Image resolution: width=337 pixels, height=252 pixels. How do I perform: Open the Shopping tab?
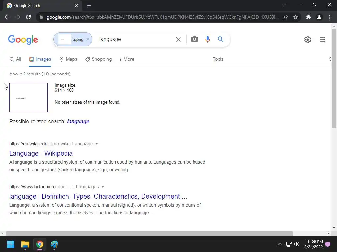pyautogui.click(x=98, y=59)
